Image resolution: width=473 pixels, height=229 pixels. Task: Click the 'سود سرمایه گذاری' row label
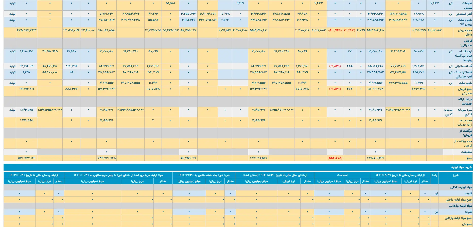(x=465, y=112)
